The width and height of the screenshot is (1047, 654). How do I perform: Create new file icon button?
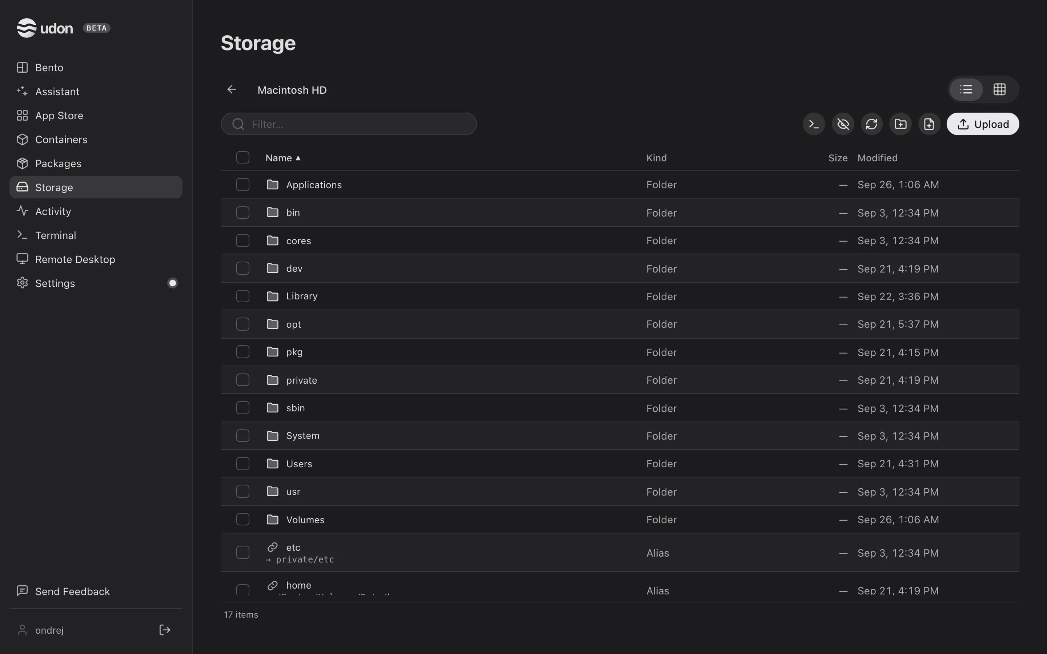929,124
